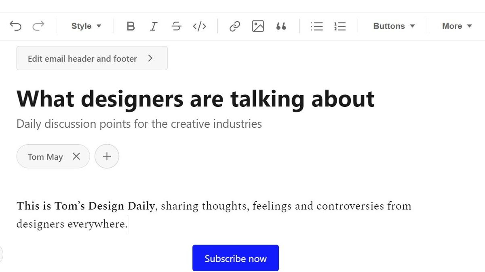This screenshot has height=272, width=485.
Task: Add another author with plus button
Action: 107,156
